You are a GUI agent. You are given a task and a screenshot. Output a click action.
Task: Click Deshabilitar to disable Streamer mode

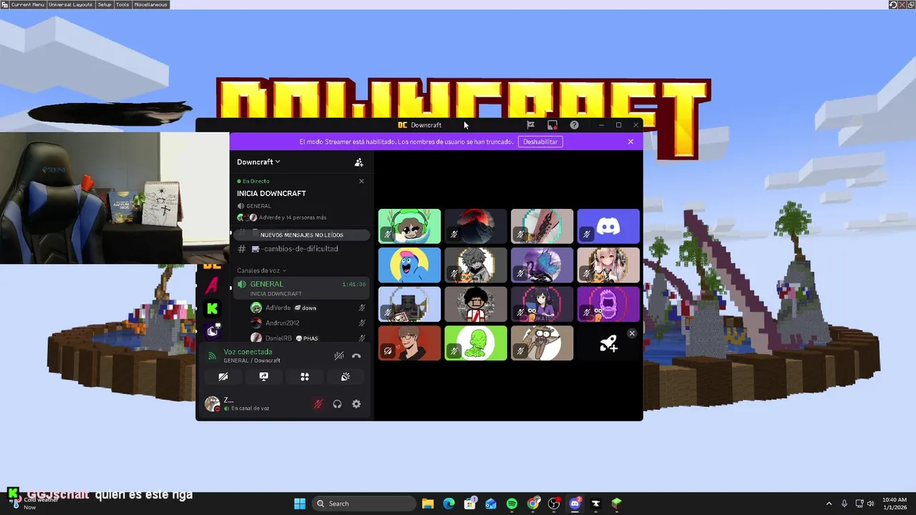pos(540,142)
